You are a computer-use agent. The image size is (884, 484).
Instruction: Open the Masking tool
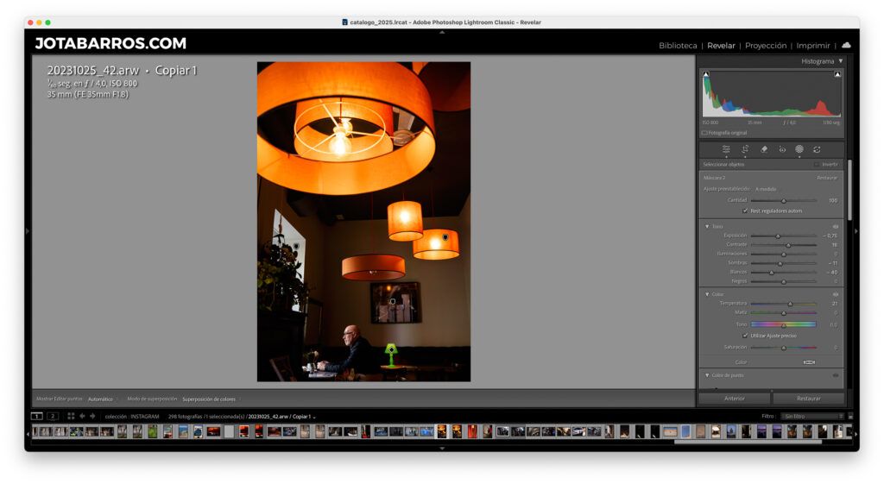(799, 149)
